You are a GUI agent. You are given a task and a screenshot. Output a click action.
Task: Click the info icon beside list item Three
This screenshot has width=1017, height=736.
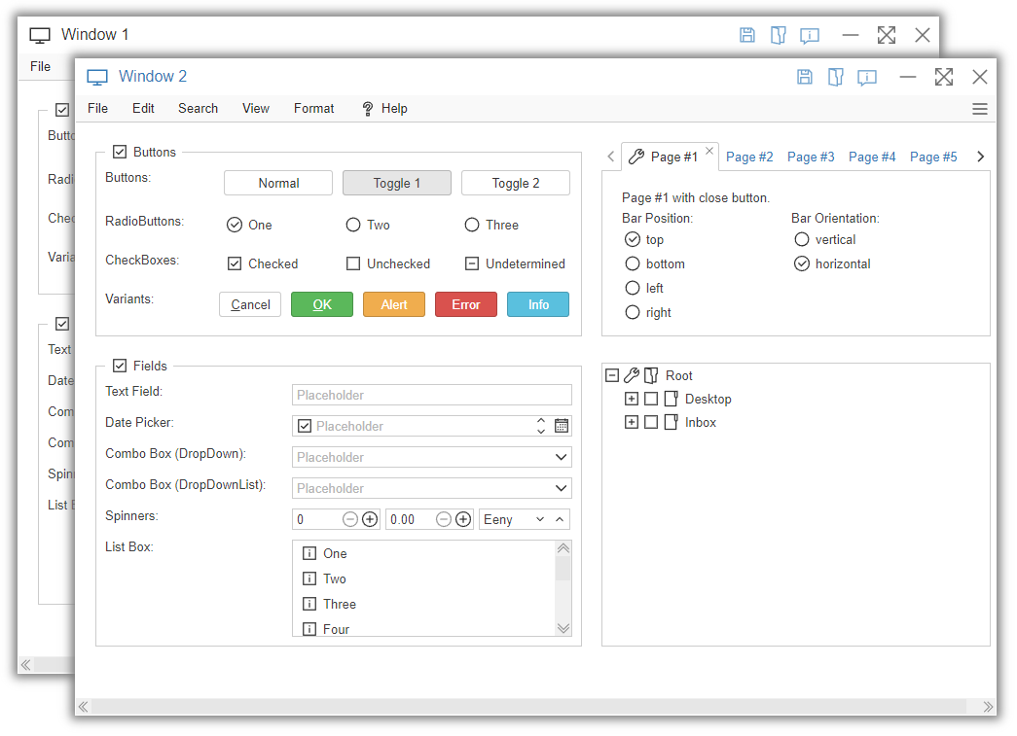pos(310,604)
